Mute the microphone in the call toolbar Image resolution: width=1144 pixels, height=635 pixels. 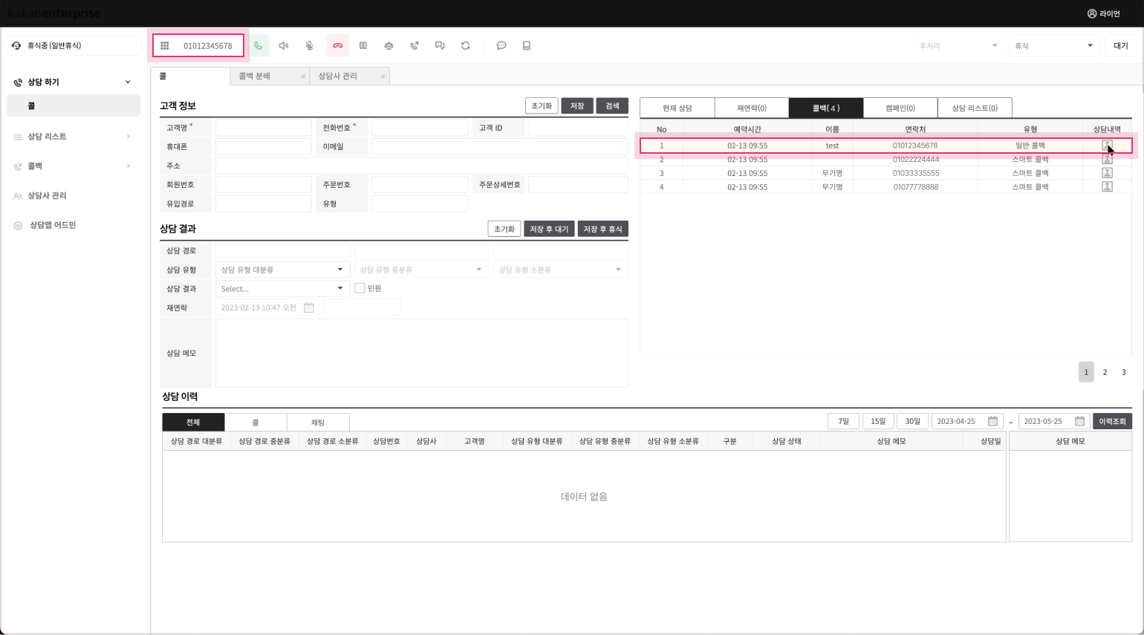coord(310,46)
